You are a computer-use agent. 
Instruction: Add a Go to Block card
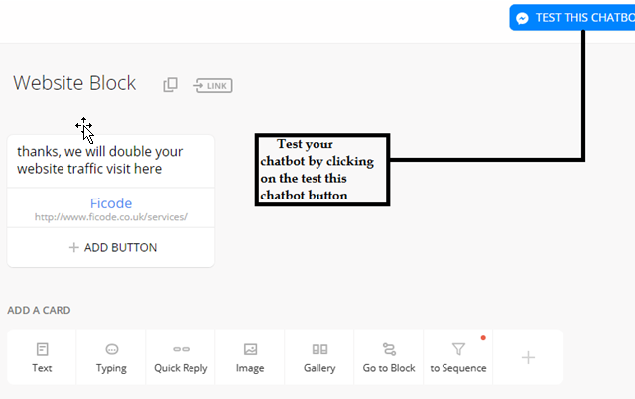pos(389,357)
